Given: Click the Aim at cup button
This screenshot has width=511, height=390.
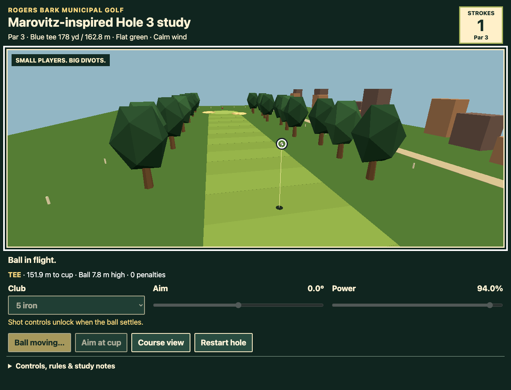Looking at the screenshot, I should point(101,343).
